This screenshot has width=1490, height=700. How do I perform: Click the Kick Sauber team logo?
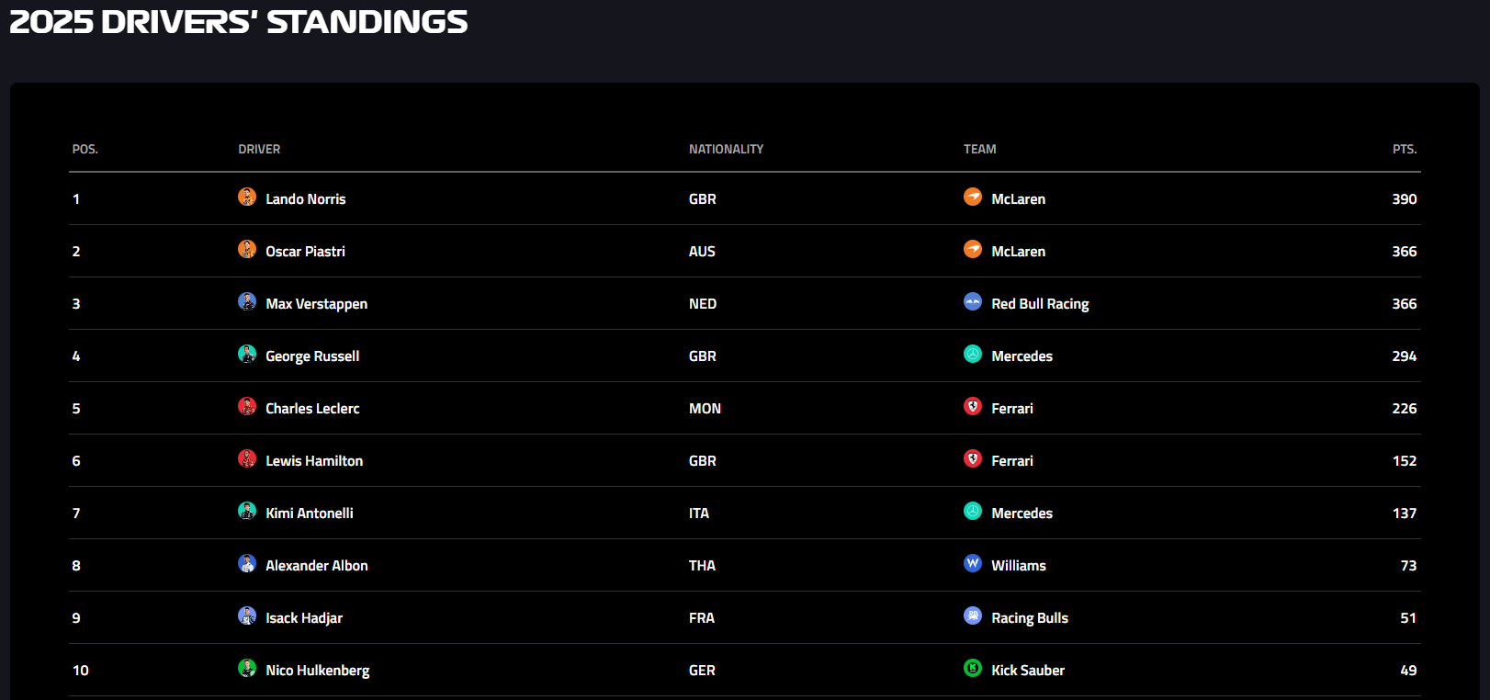point(973,668)
